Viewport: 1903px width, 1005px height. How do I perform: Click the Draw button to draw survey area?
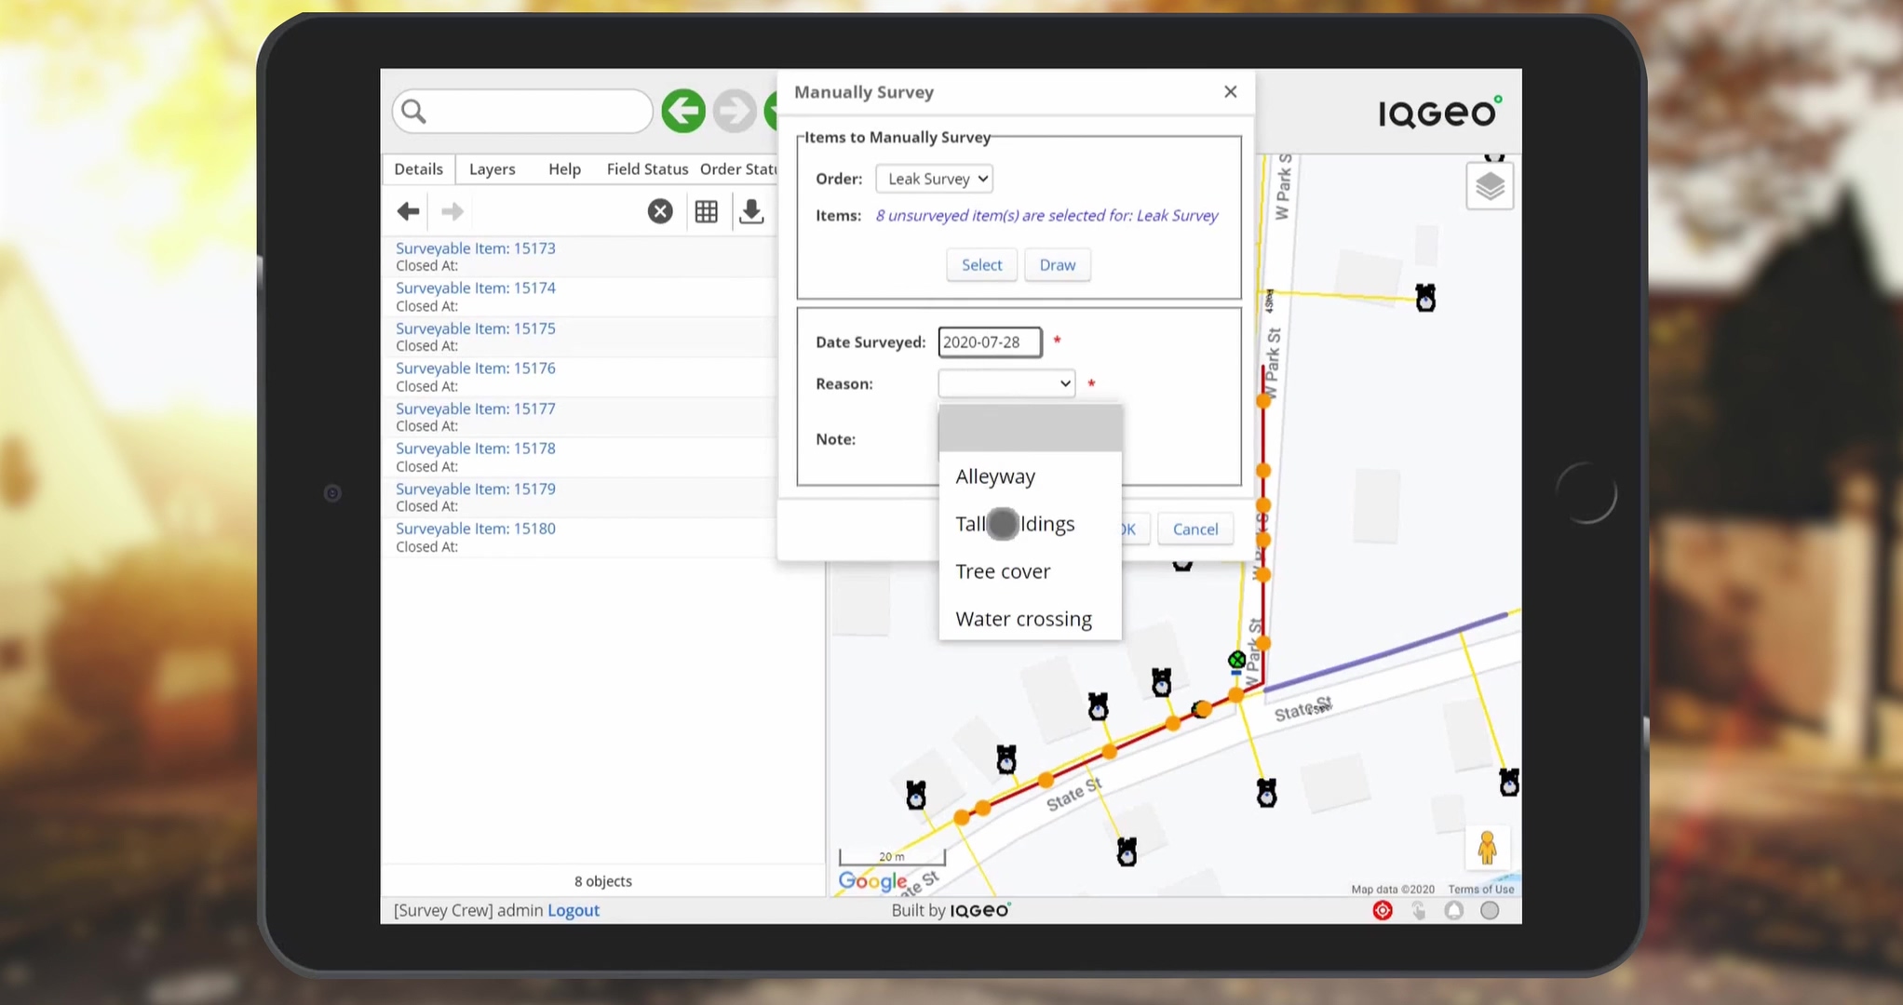click(x=1056, y=264)
